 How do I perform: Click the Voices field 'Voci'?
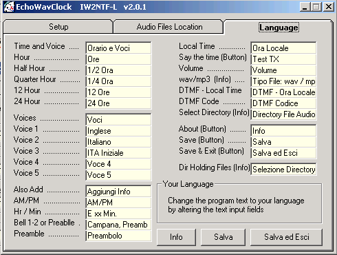tap(118, 120)
